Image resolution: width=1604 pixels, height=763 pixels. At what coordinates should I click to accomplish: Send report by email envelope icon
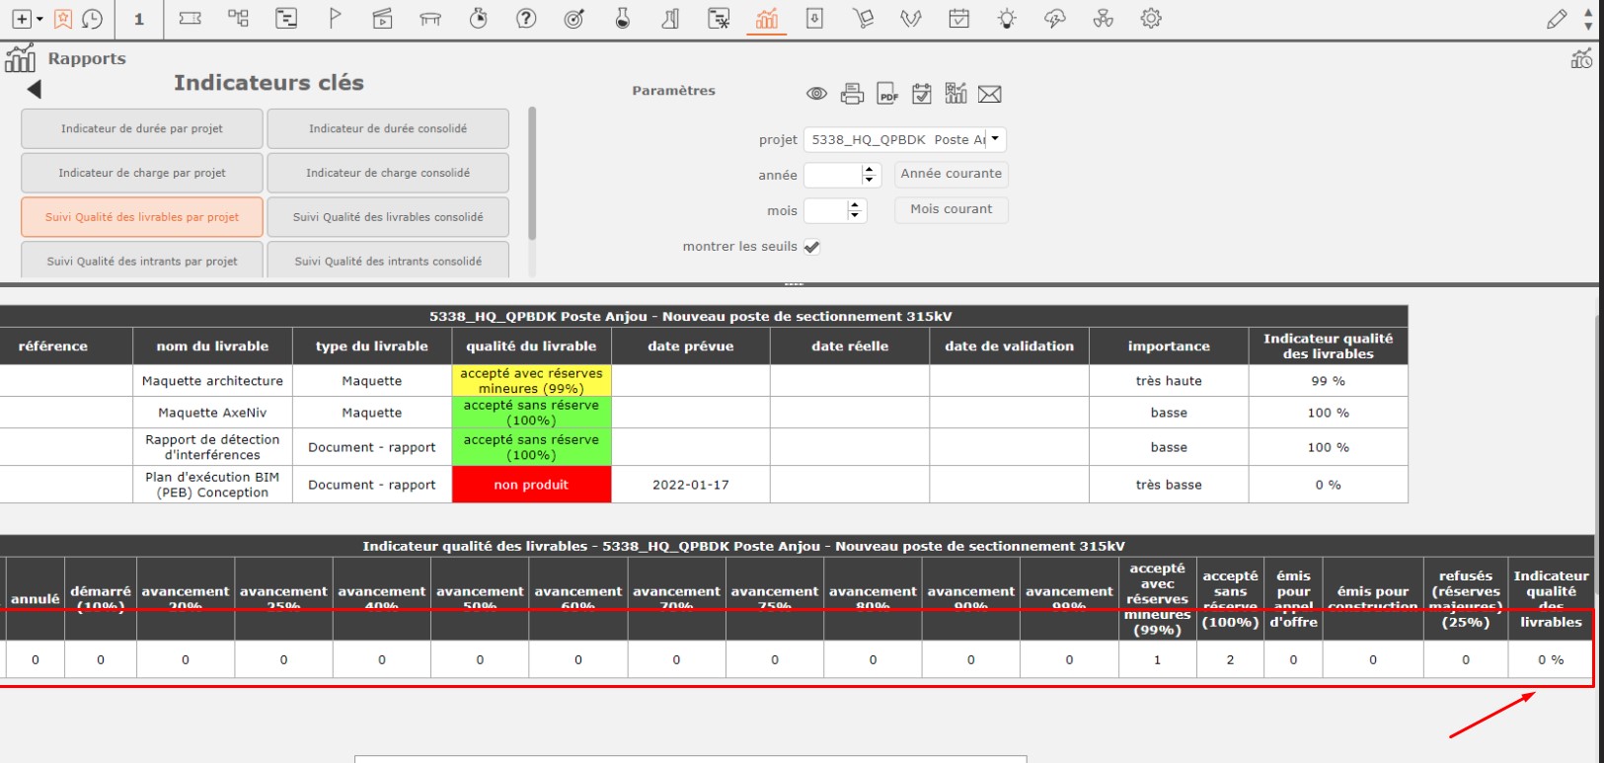(990, 94)
